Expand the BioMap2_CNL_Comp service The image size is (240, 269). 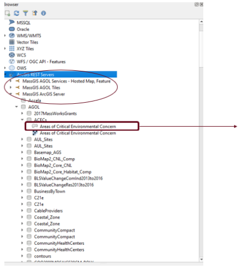[x=22, y=159]
